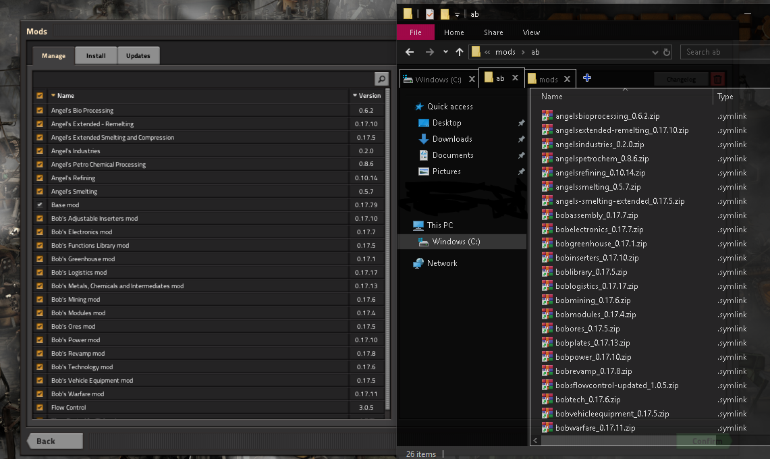Click the pin icon beside Downloads
This screenshot has width=770, height=459.
pos(521,139)
